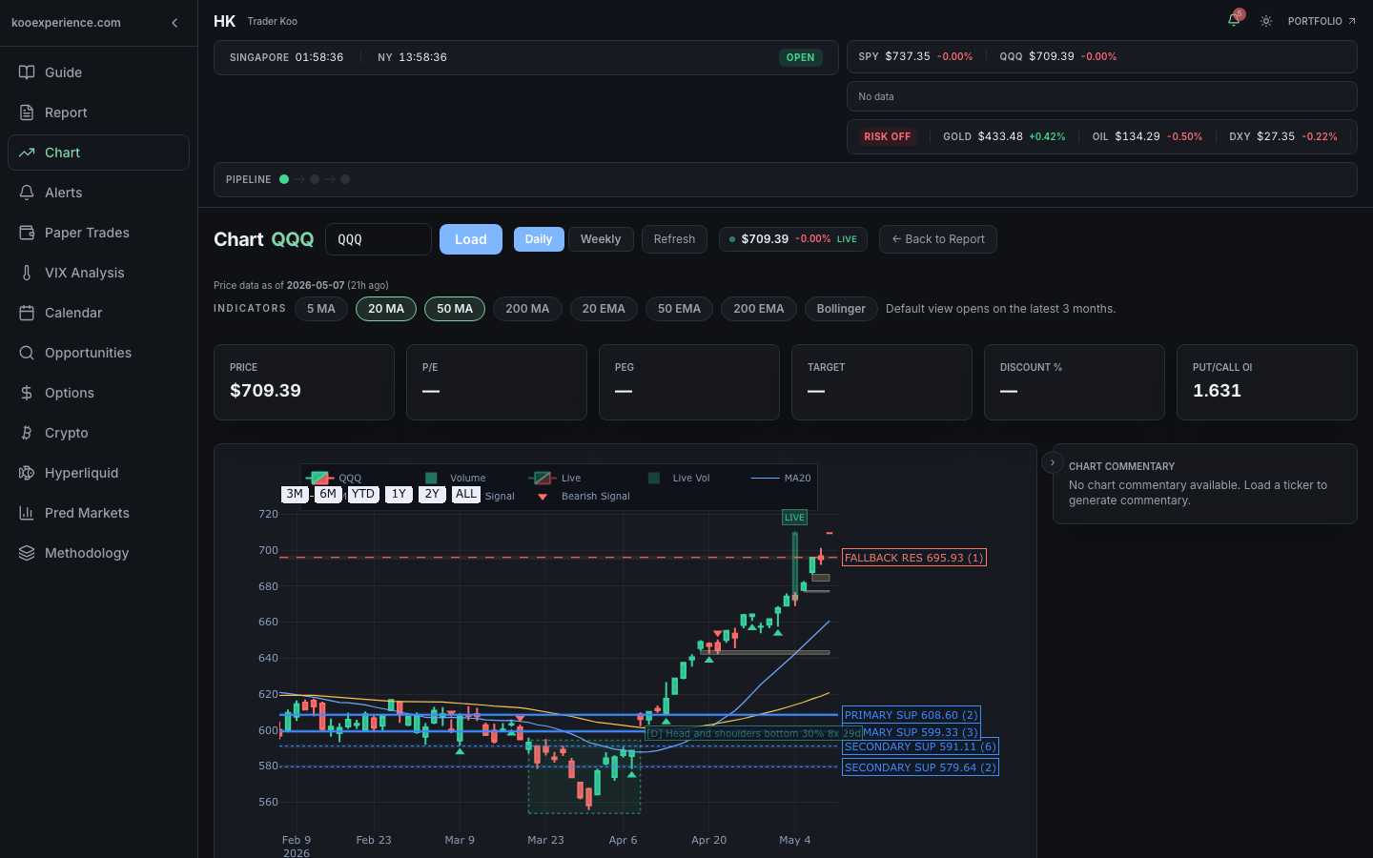This screenshot has width=1373, height=858.
Task: Enable the 200 MA indicator
Action: pyautogui.click(x=527, y=309)
